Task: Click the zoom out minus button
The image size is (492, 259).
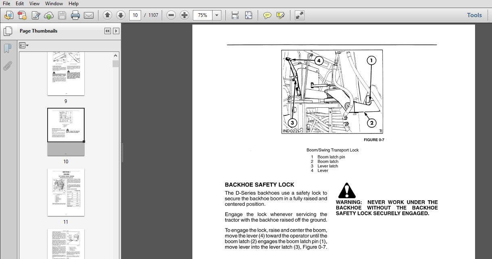Action: coord(171,15)
